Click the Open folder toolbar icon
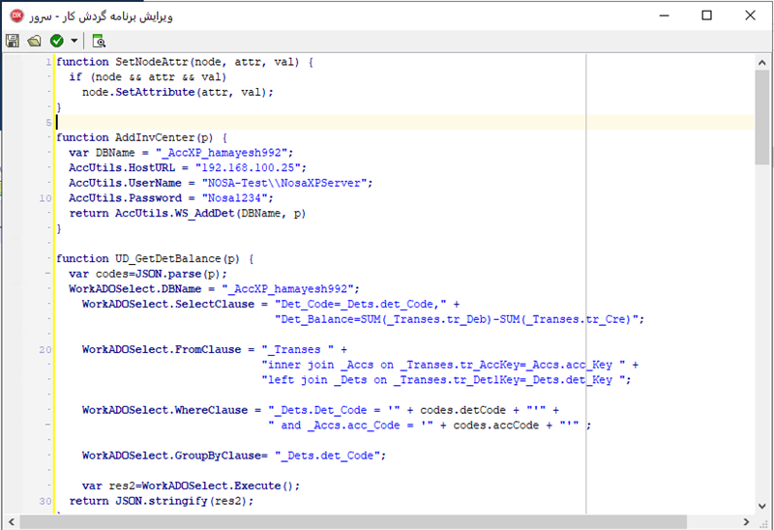Screen dimensions: 774x530 [34, 41]
